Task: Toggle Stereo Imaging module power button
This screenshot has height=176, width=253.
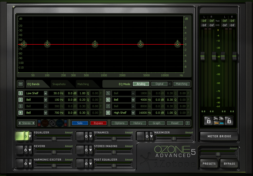Action: point(86,150)
